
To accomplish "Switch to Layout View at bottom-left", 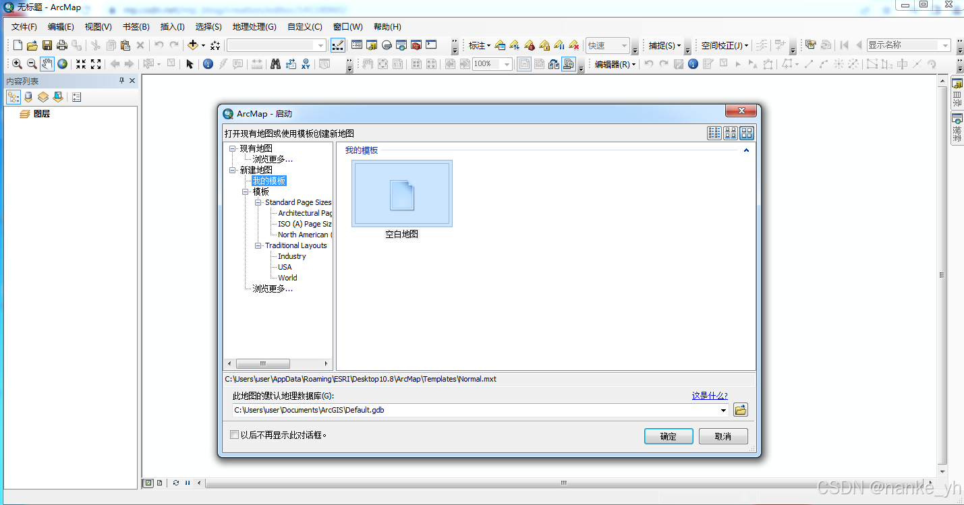I will pyautogui.click(x=160, y=483).
